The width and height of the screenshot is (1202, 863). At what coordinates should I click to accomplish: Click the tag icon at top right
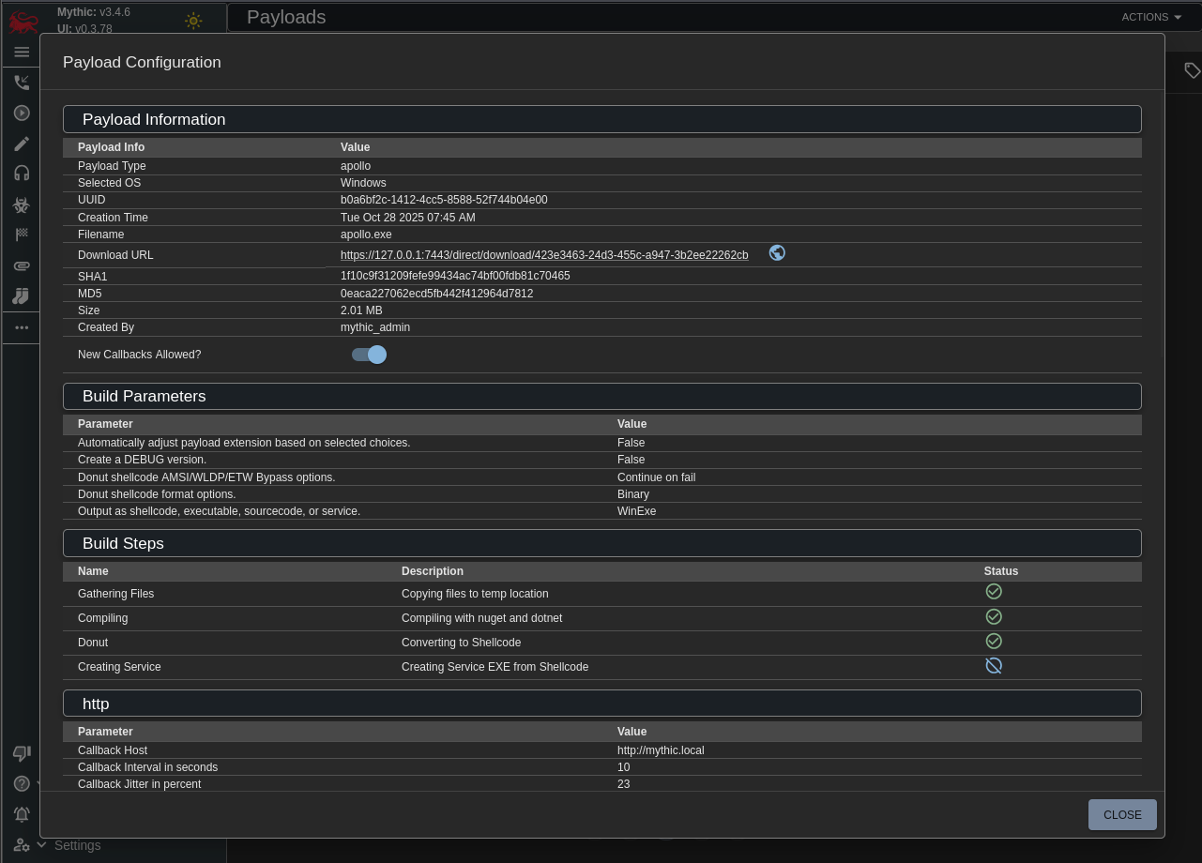(1192, 70)
